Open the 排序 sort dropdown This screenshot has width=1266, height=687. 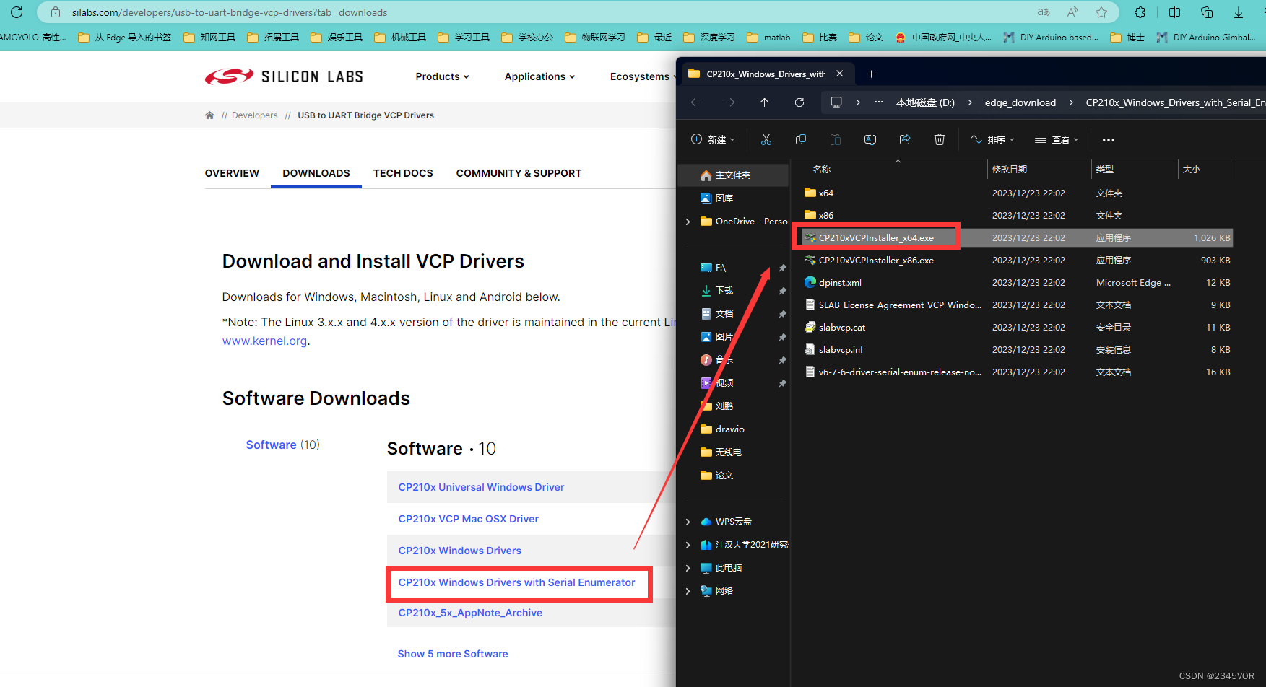tap(993, 139)
